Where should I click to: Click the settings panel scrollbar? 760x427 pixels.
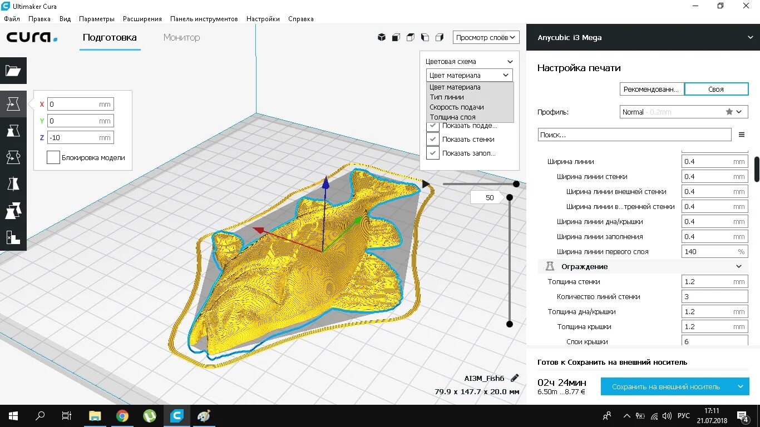click(757, 169)
